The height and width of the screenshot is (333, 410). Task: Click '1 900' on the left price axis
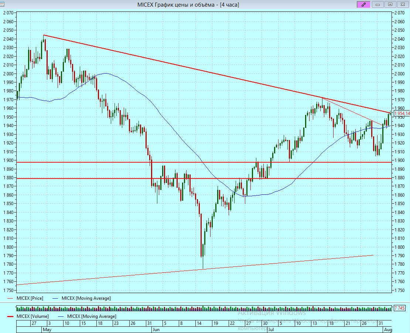[8, 160]
